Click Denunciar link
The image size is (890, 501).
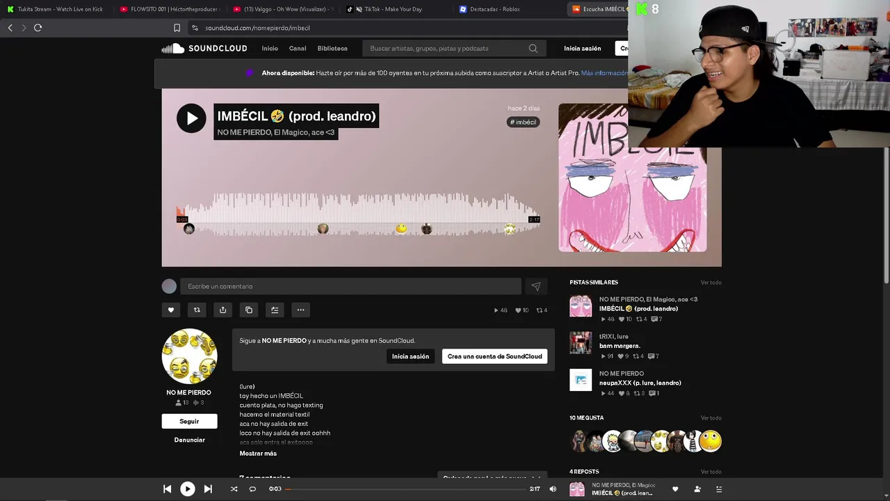[x=189, y=440]
